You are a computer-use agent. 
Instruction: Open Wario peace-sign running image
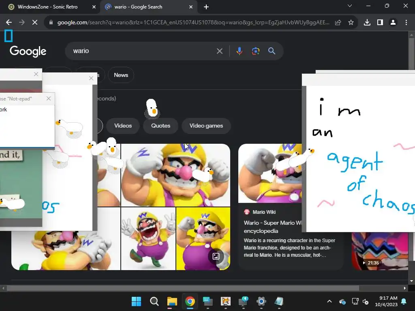pyautogui.click(x=148, y=239)
